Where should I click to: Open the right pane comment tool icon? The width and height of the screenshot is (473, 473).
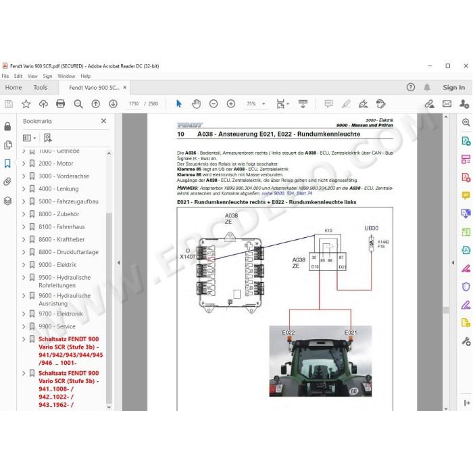466,195
